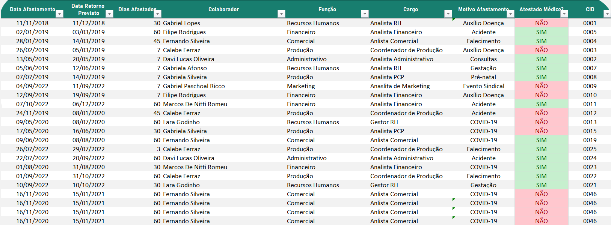Click the green SIM cell for Gabriela Afonso
Viewport: 611px width, 225px height.
541,68
